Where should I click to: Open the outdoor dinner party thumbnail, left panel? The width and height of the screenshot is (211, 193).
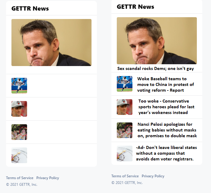(x=19, y=132)
